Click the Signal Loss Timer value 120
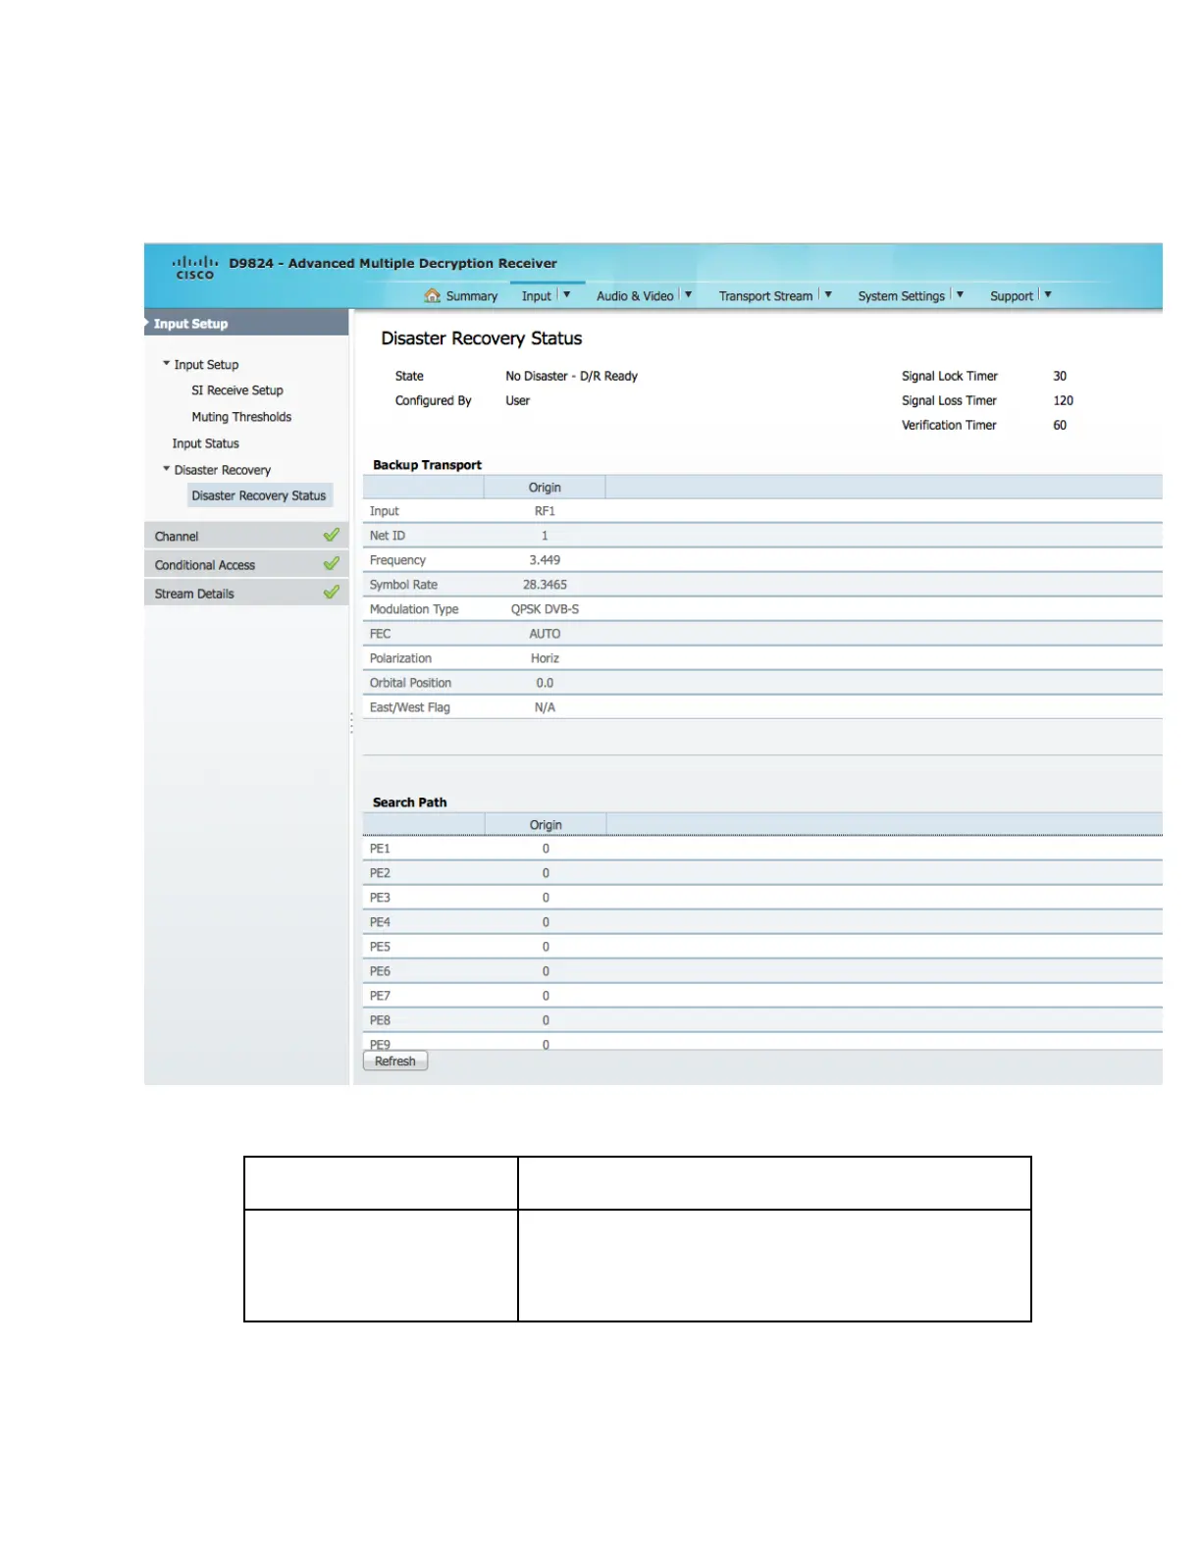The height and width of the screenshot is (1554, 1202). [1063, 400]
